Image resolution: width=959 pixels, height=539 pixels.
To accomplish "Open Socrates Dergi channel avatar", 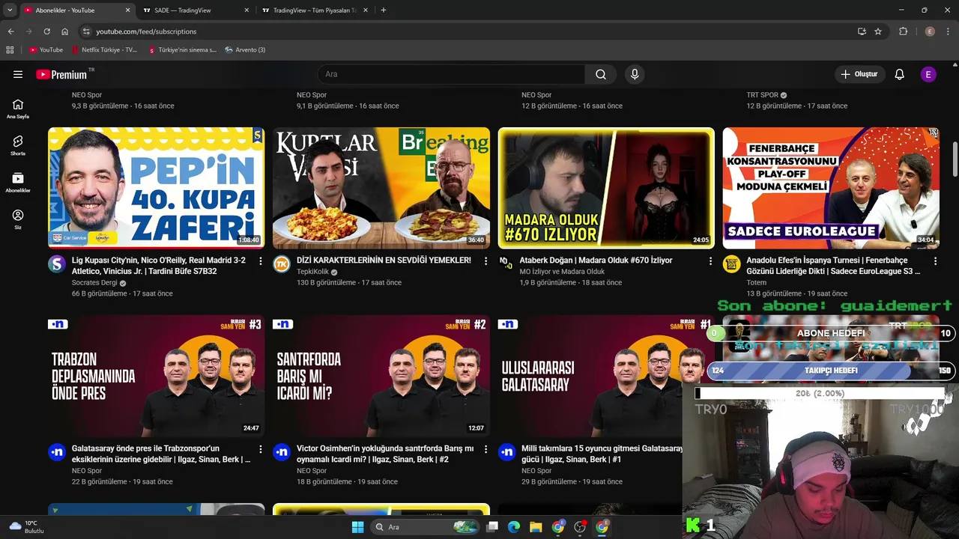I will coord(57,264).
